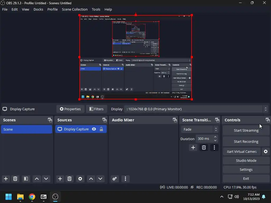Undock the Scenes panel
The width and height of the screenshot is (271, 203).
click(50, 120)
